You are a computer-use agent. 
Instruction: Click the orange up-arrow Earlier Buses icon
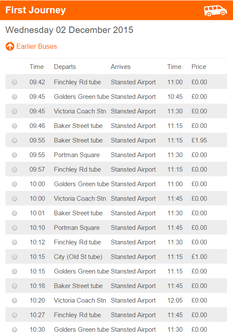click(x=10, y=46)
